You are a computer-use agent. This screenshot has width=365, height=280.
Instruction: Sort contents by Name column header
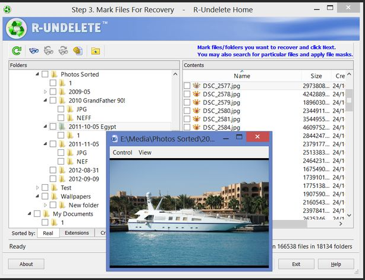click(242, 76)
